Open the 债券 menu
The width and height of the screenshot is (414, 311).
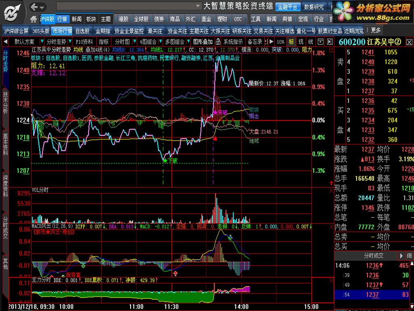[159, 19]
